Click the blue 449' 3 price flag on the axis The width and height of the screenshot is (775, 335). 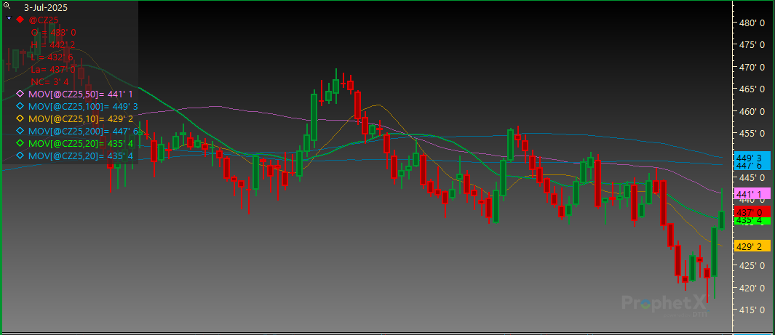pyautogui.click(x=753, y=158)
